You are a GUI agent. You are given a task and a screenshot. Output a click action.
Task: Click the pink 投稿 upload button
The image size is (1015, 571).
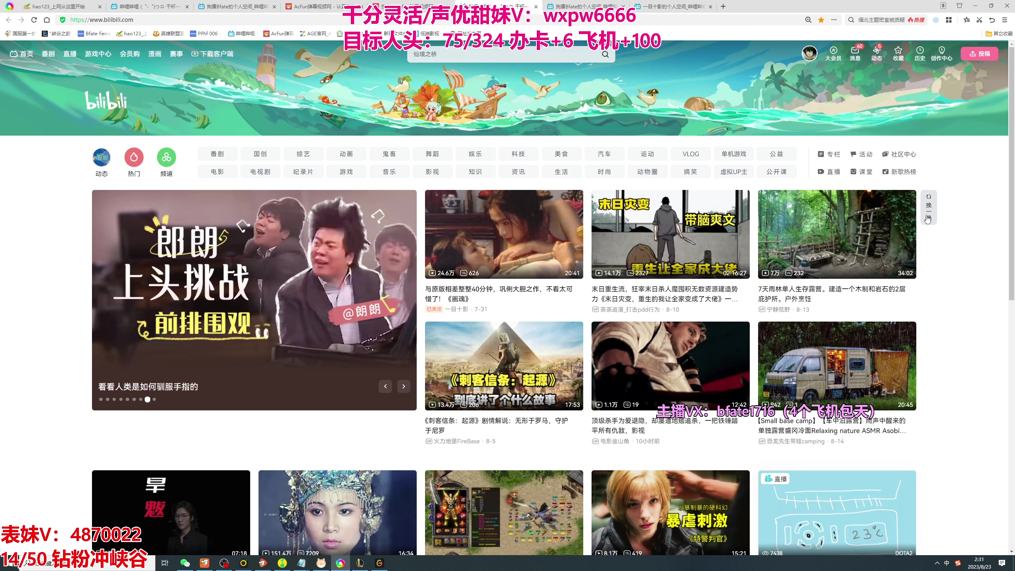(979, 54)
